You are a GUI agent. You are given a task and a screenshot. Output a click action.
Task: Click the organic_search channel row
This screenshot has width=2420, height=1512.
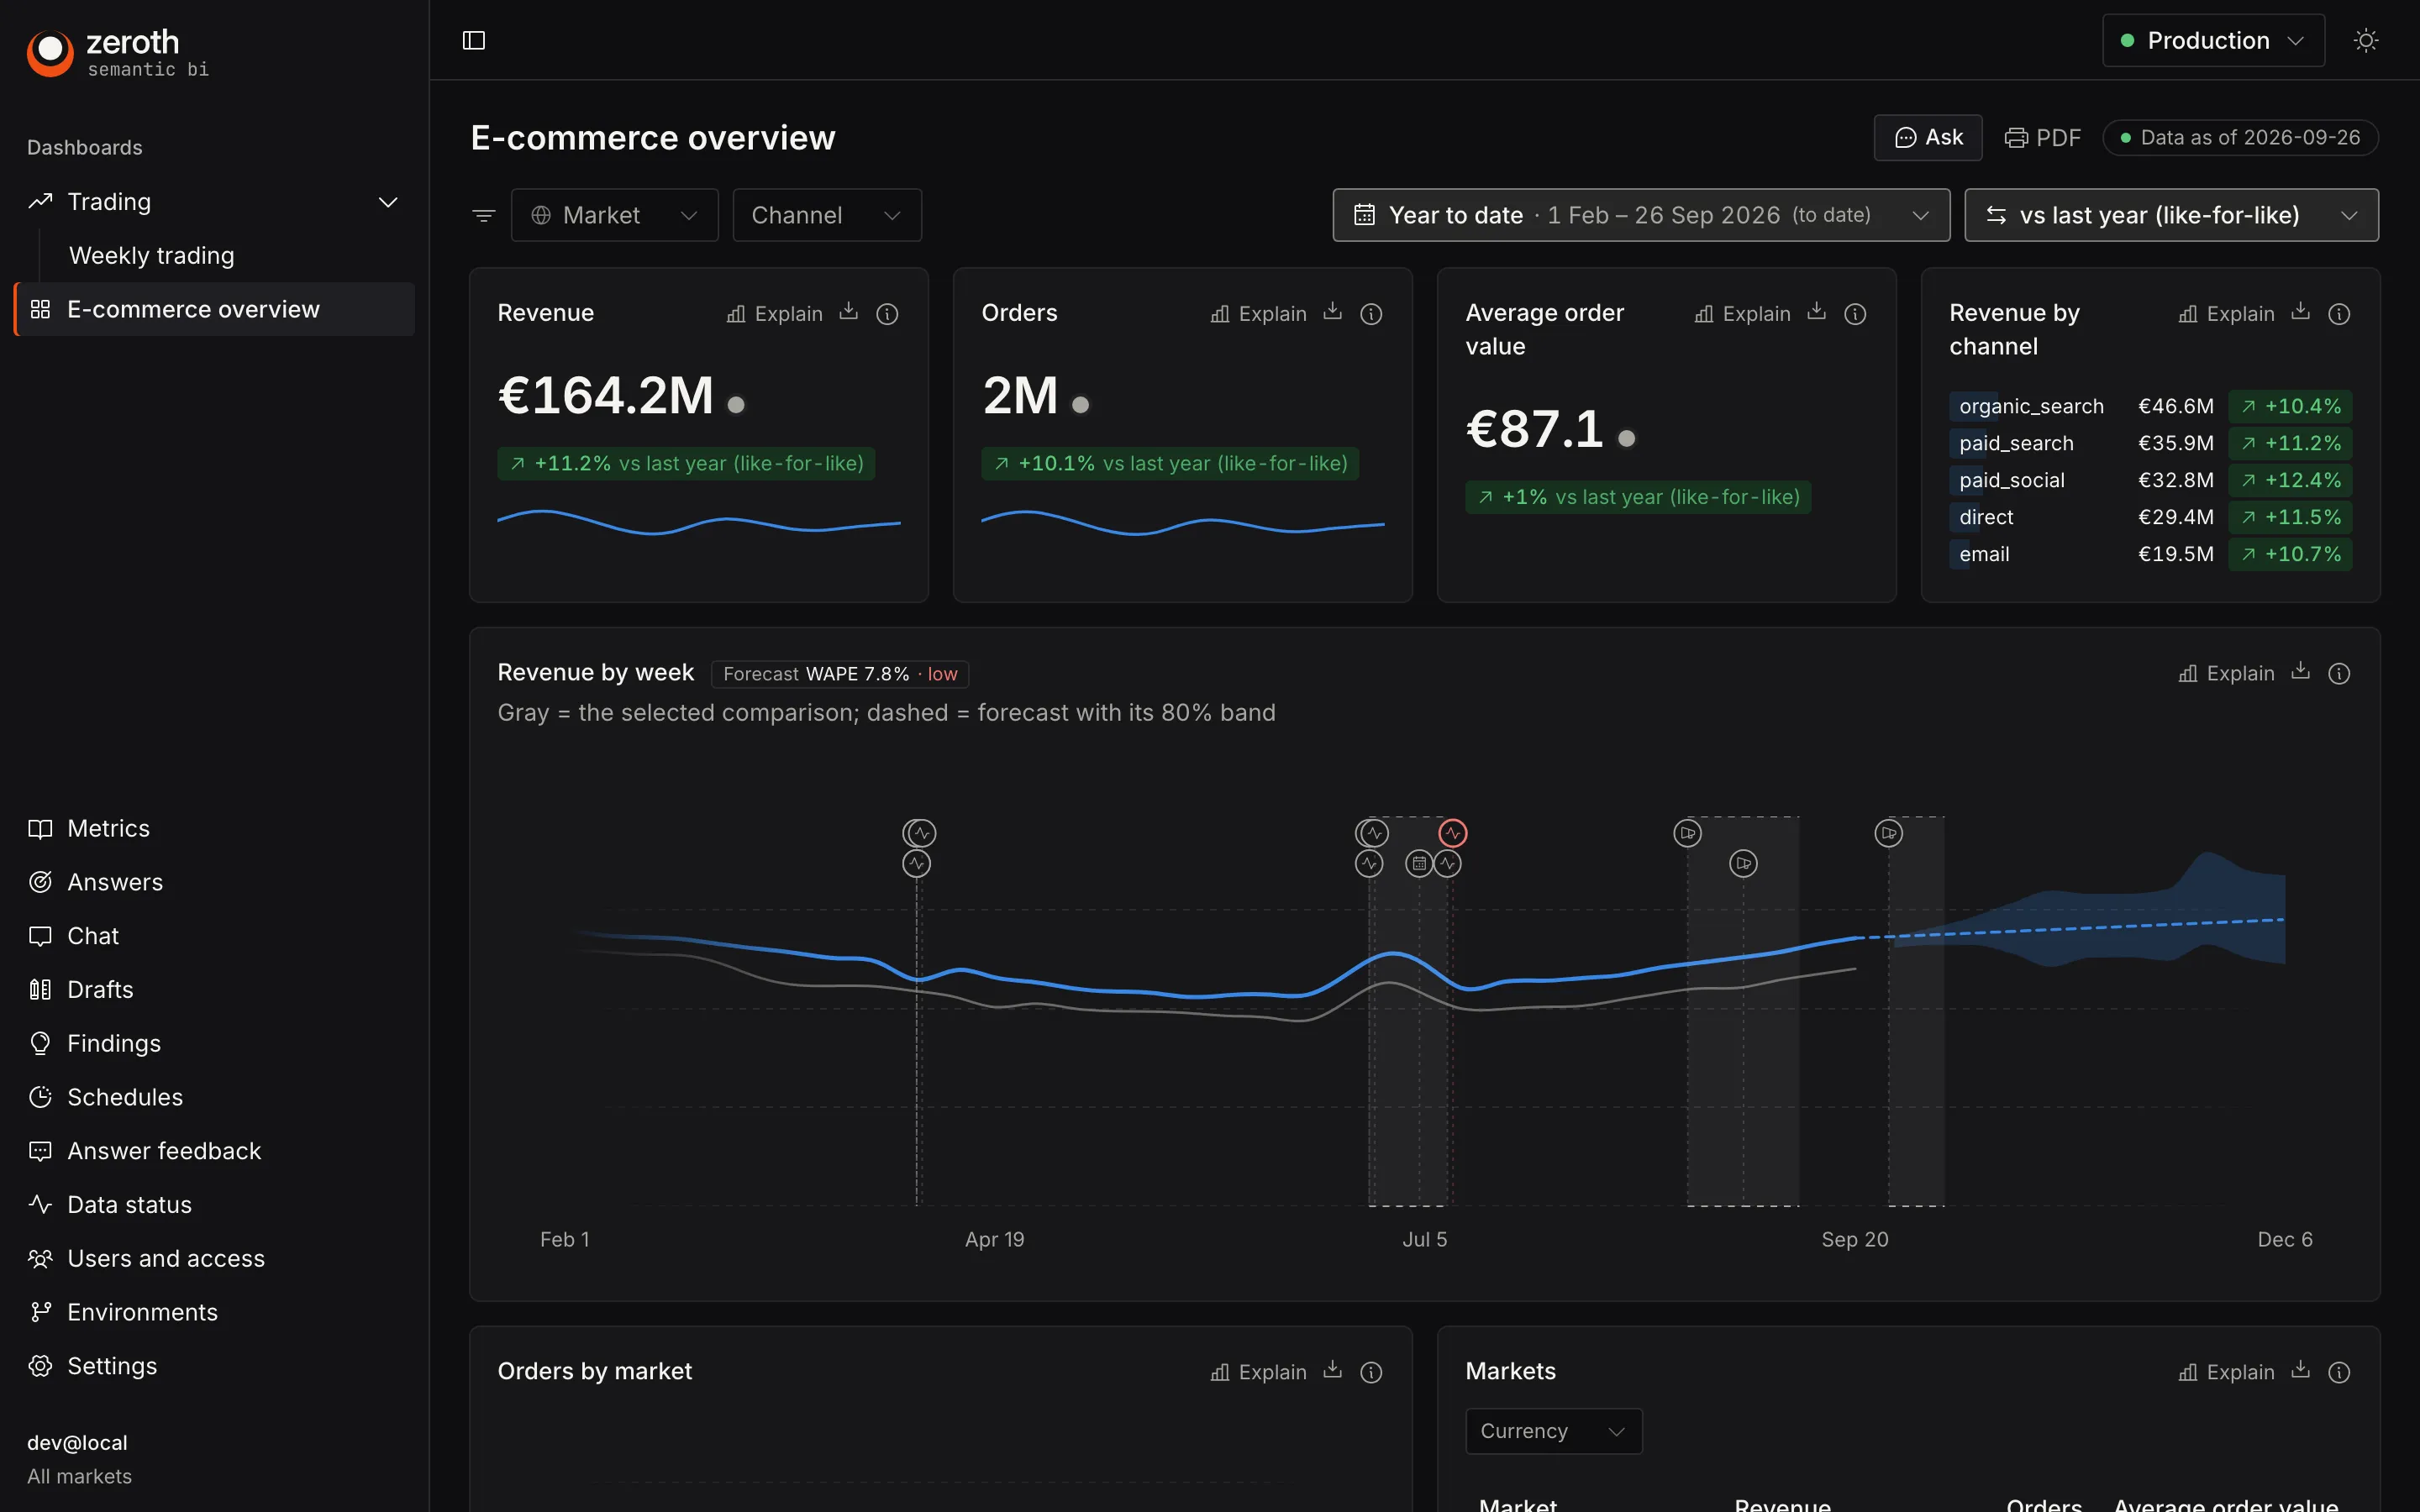(2150, 406)
